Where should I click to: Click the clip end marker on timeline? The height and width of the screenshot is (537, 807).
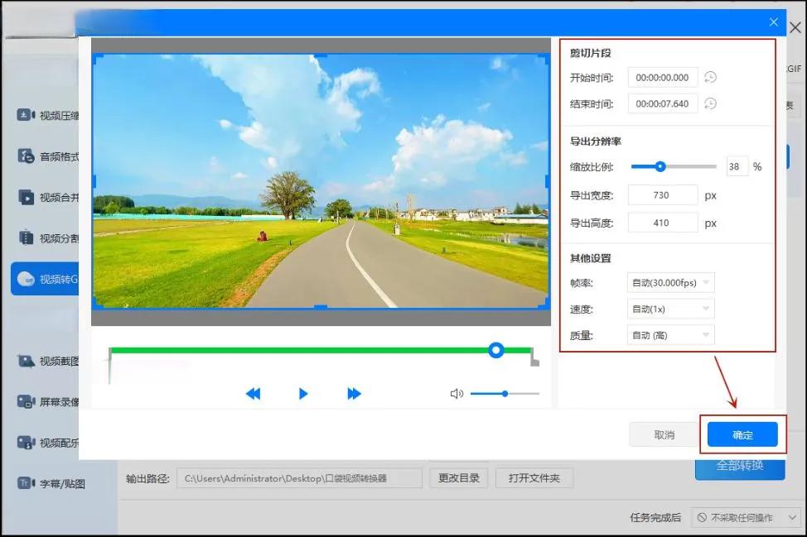(534, 357)
